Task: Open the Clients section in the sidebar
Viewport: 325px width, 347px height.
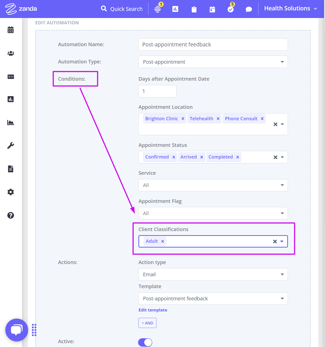Action: (x=10, y=53)
